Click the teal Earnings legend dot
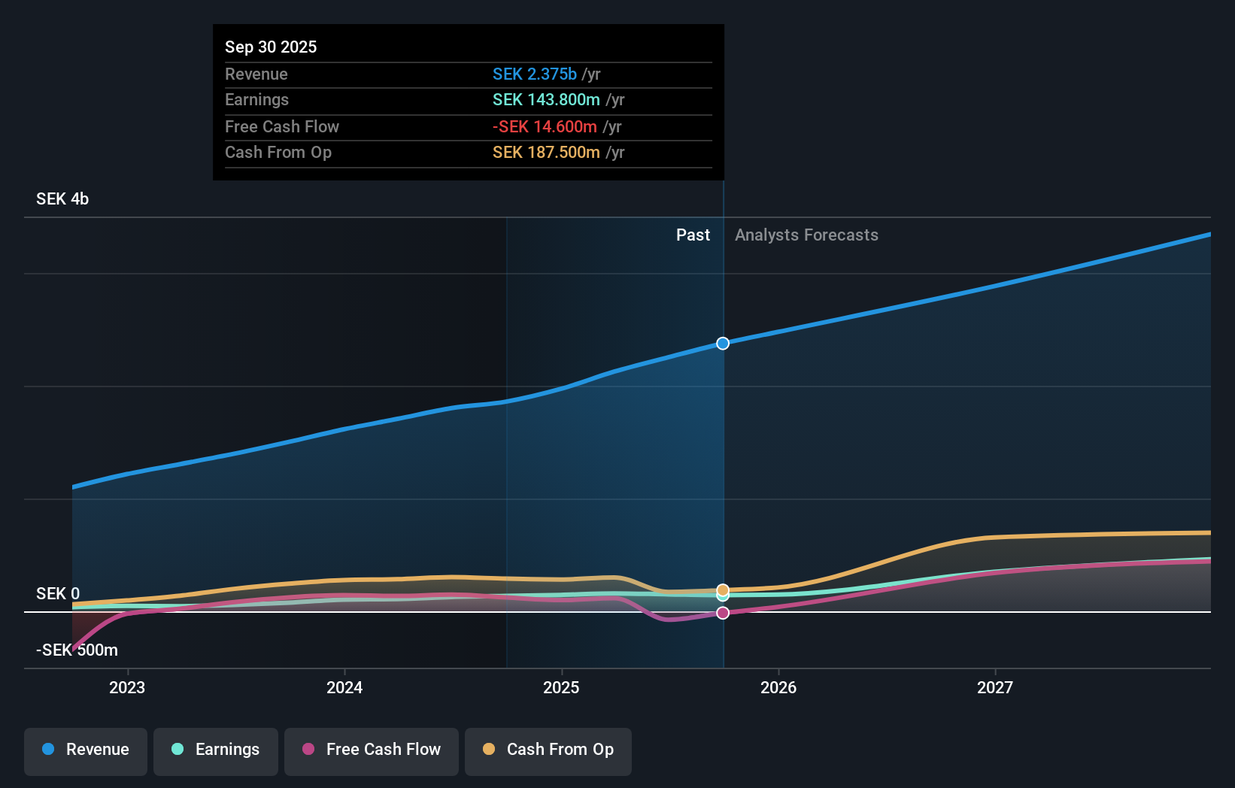The width and height of the screenshot is (1235, 788). click(x=175, y=750)
